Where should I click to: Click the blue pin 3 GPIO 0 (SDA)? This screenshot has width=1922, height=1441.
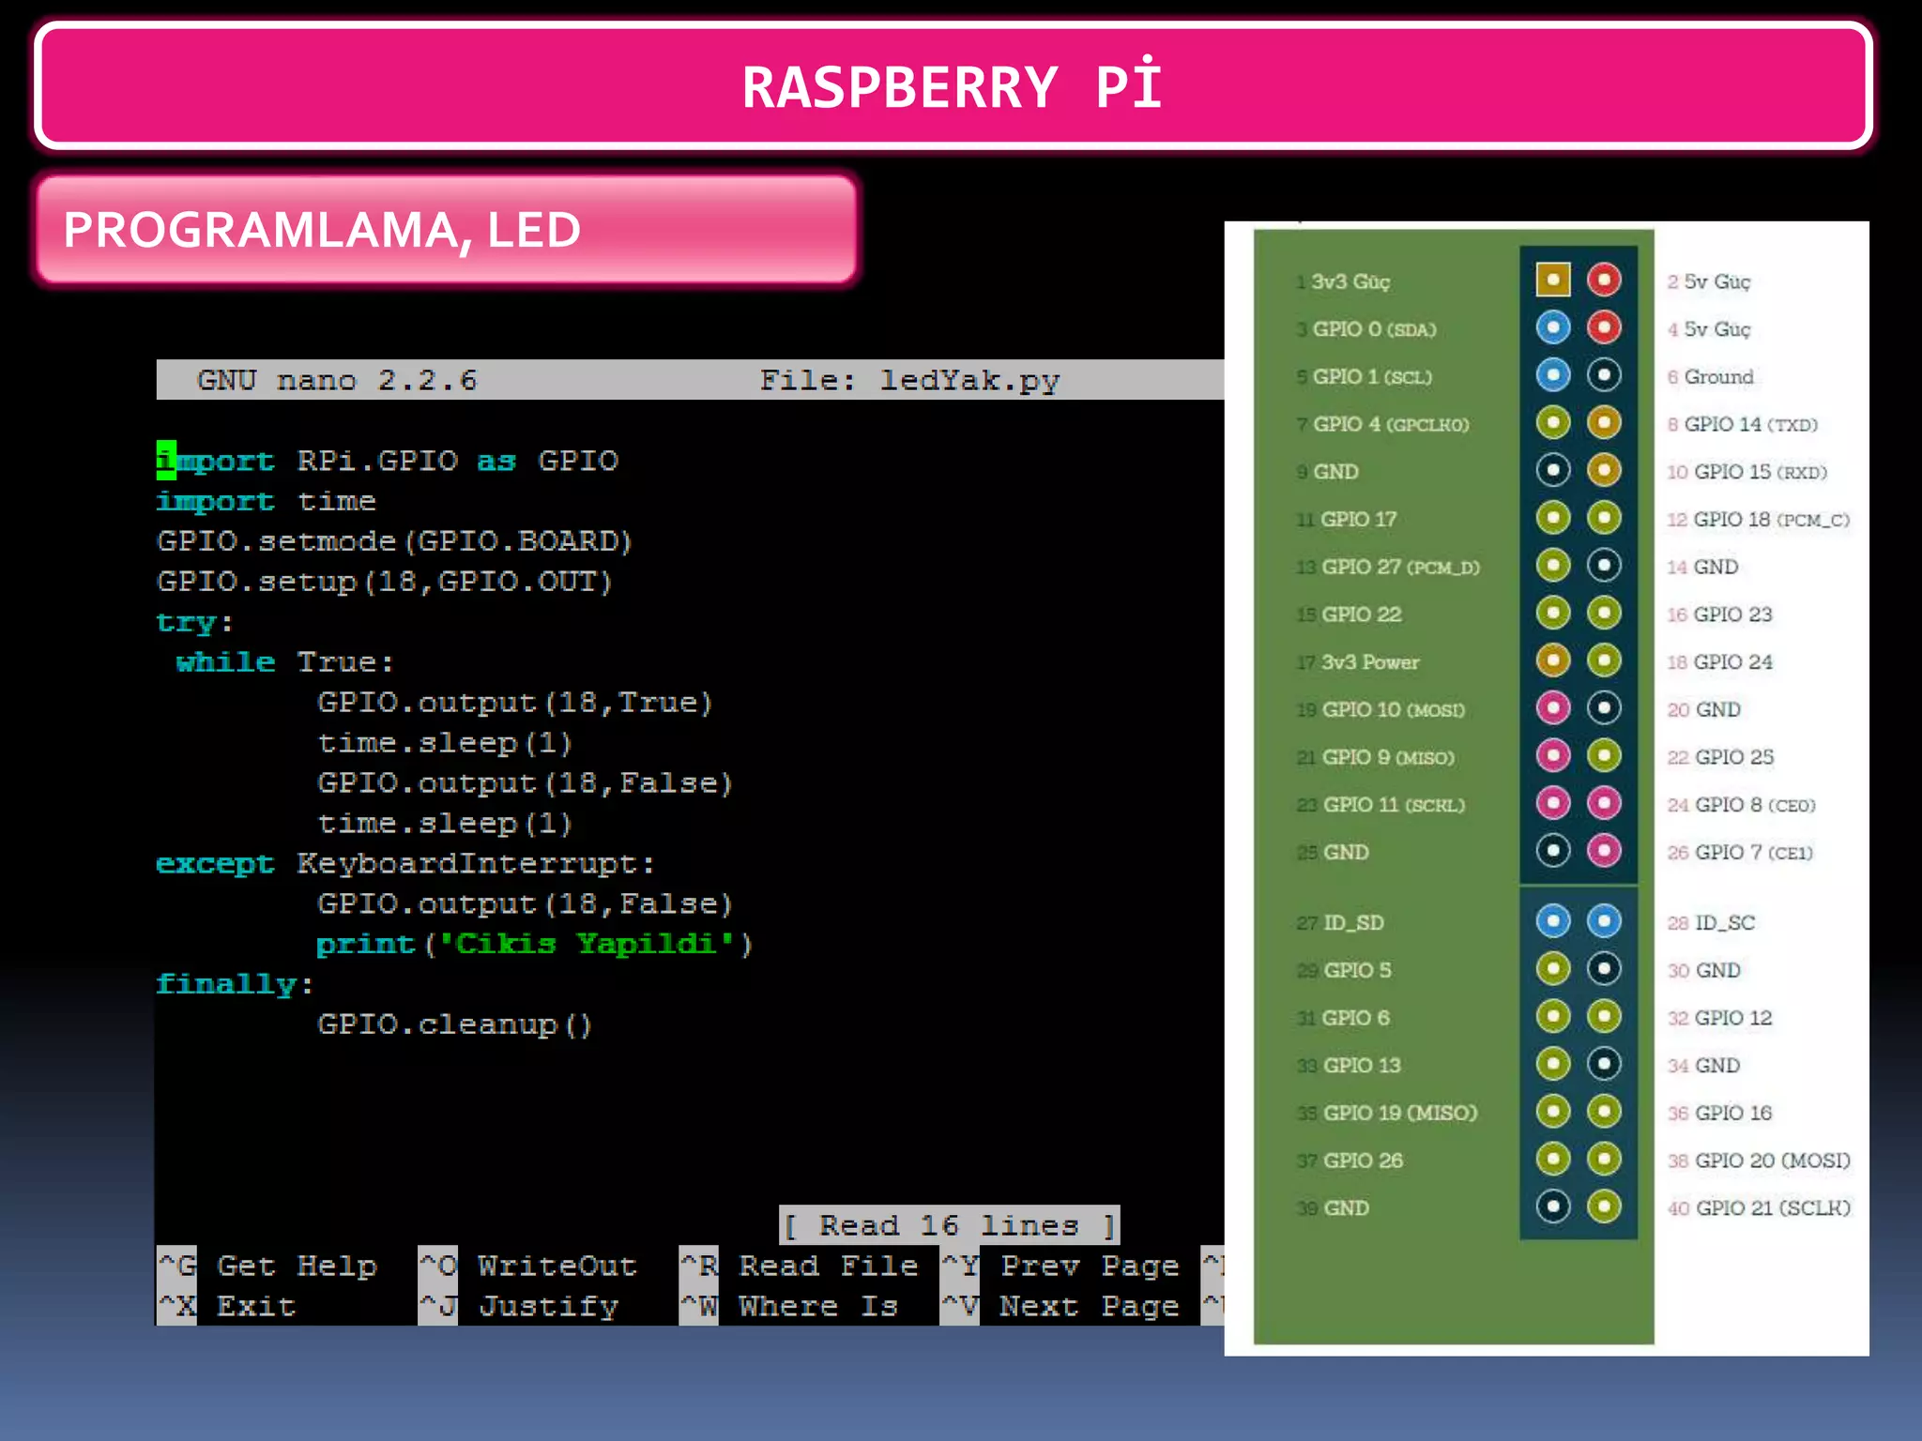pyautogui.click(x=1553, y=327)
